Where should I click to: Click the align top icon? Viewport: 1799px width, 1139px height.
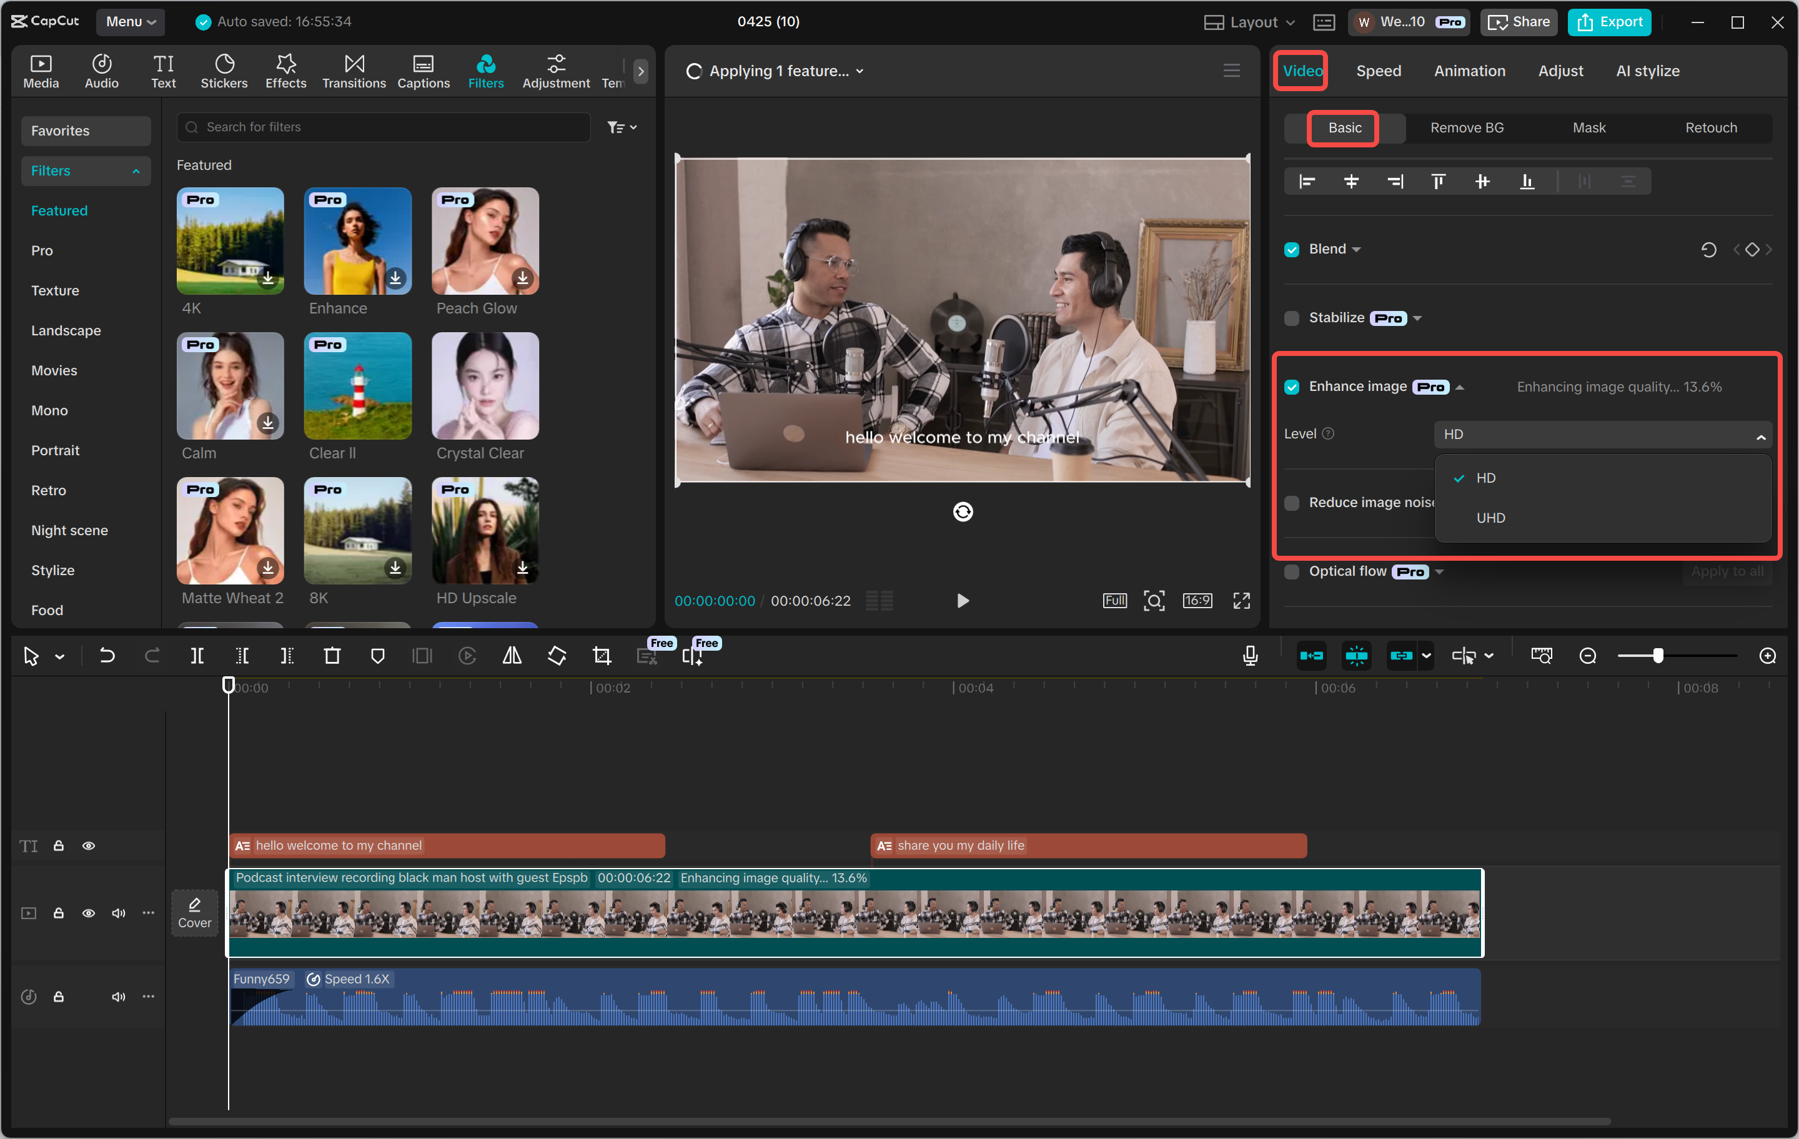pos(1438,182)
